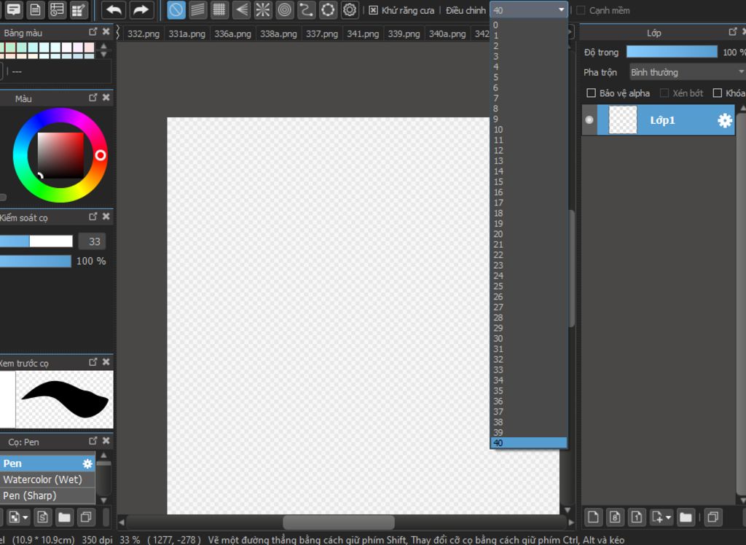Close the Màu color panel
This screenshot has width=746, height=545.
(x=106, y=97)
